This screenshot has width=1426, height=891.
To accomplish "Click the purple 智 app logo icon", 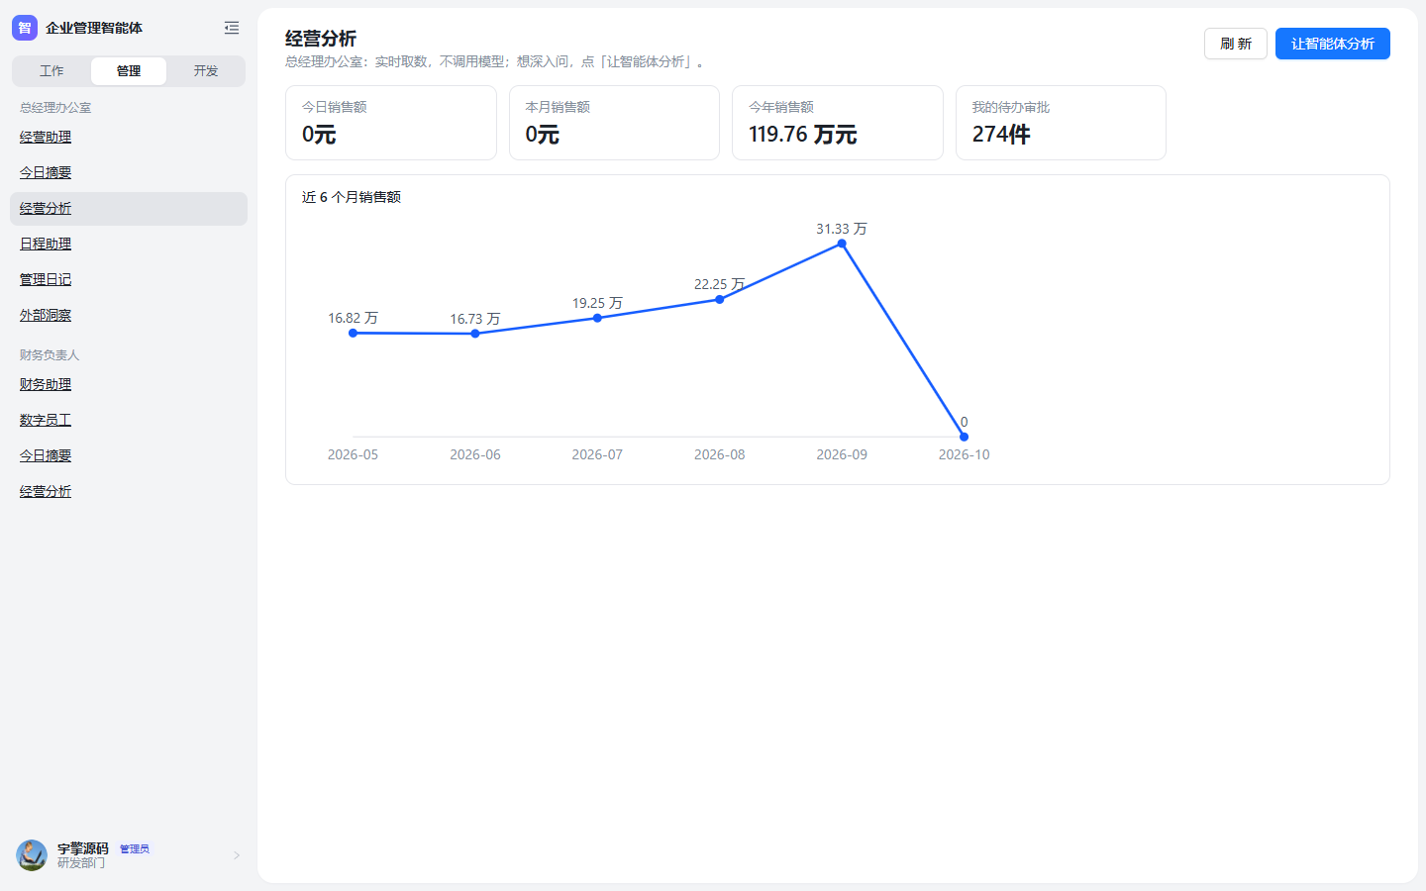I will click(x=25, y=28).
